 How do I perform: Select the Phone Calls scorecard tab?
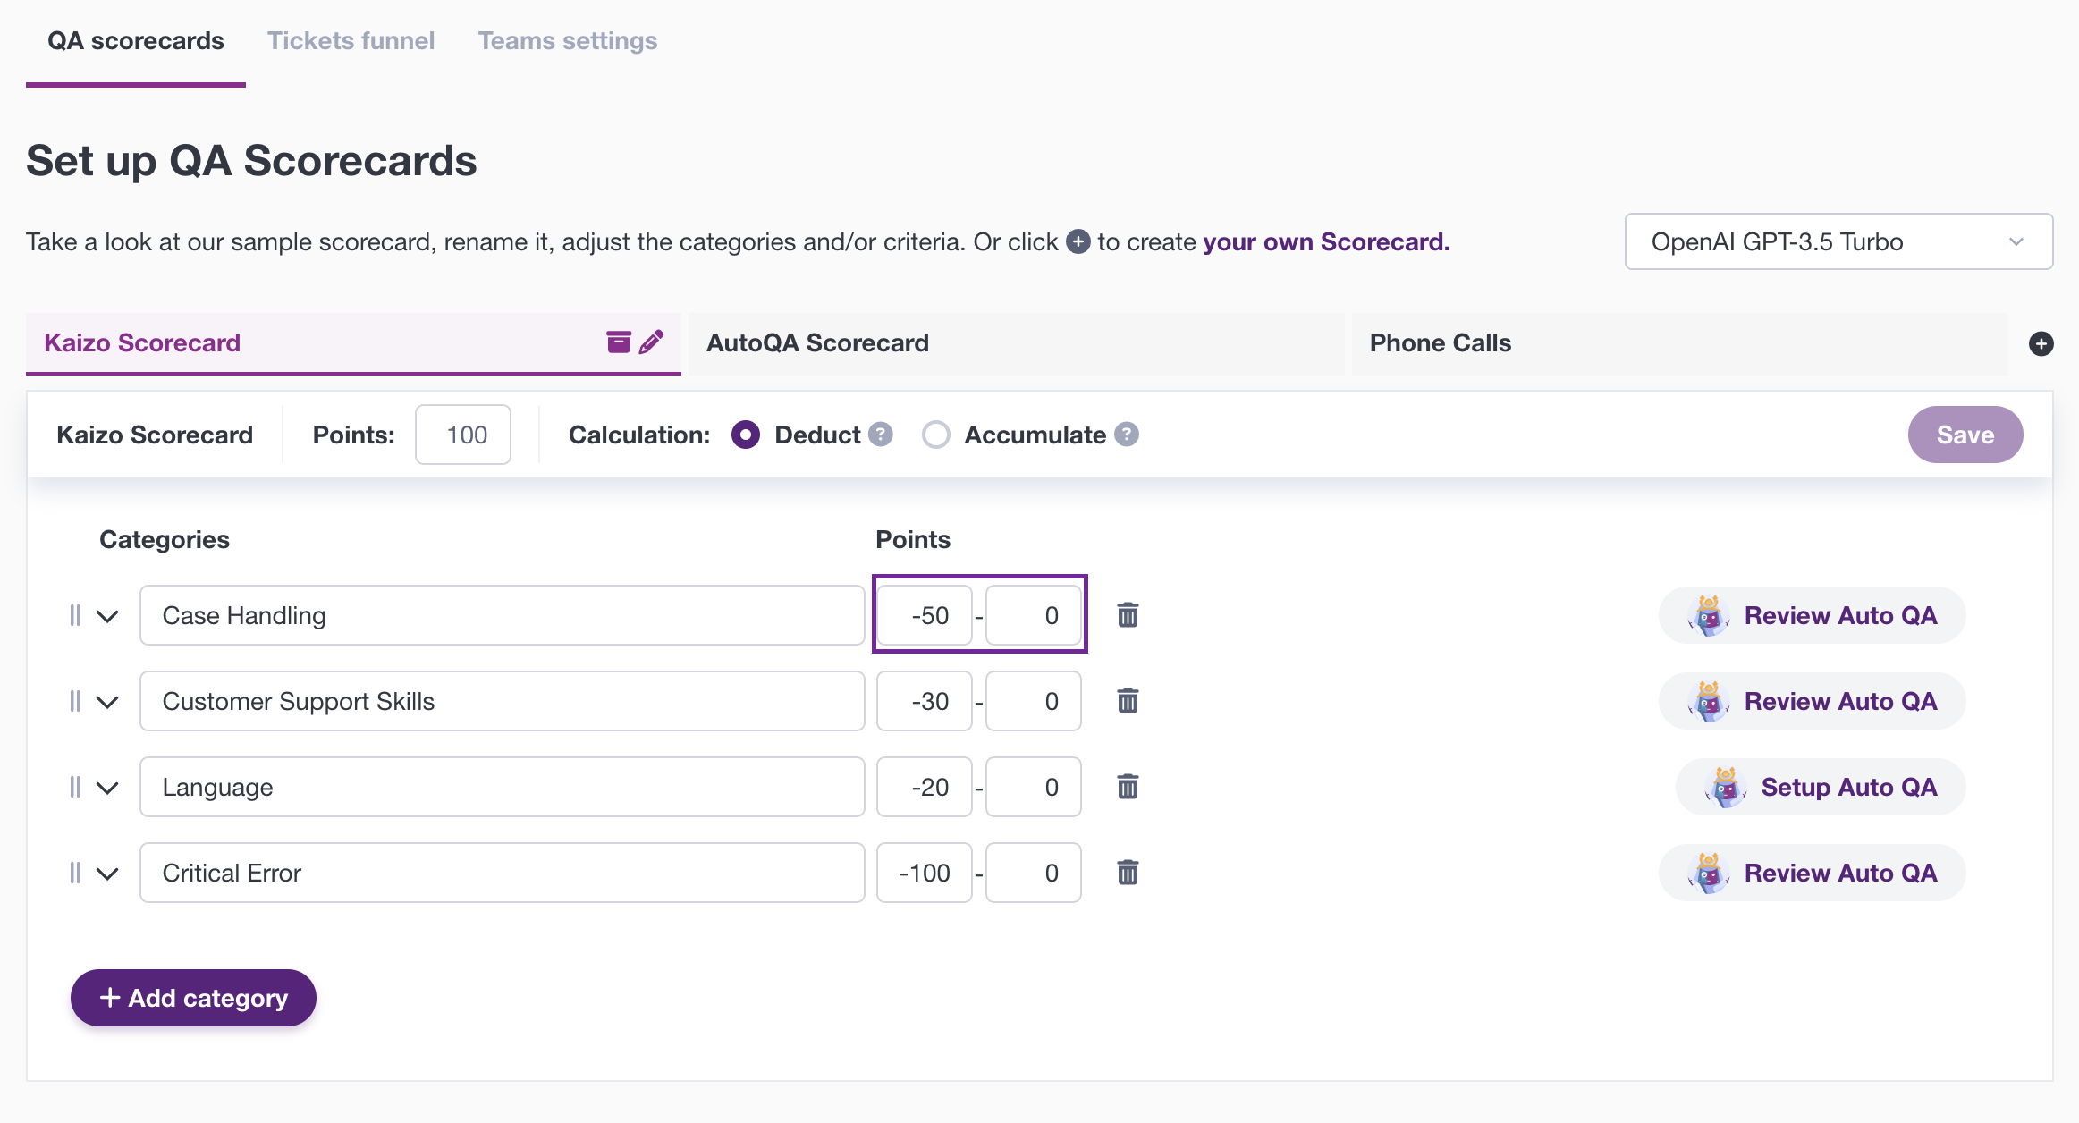(1679, 343)
